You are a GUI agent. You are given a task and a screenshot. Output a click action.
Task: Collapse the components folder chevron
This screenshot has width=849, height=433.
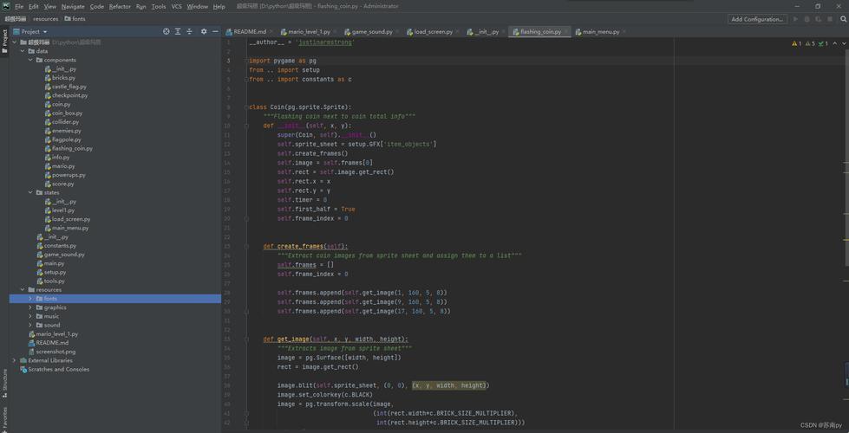(31, 60)
